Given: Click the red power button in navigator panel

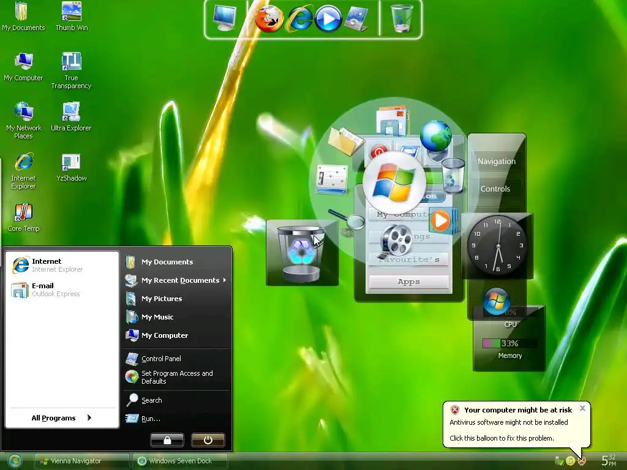Looking at the screenshot, I should click(x=378, y=152).
